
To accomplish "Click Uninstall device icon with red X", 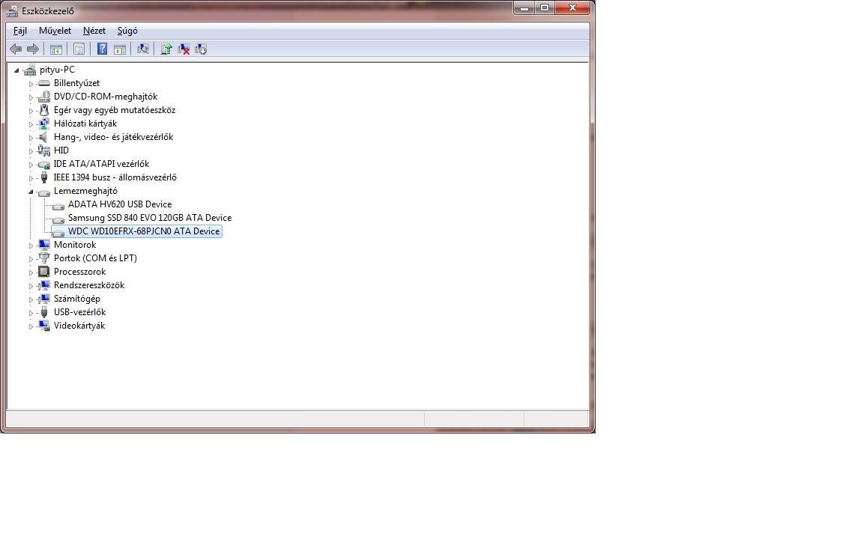I will (184, 49).
